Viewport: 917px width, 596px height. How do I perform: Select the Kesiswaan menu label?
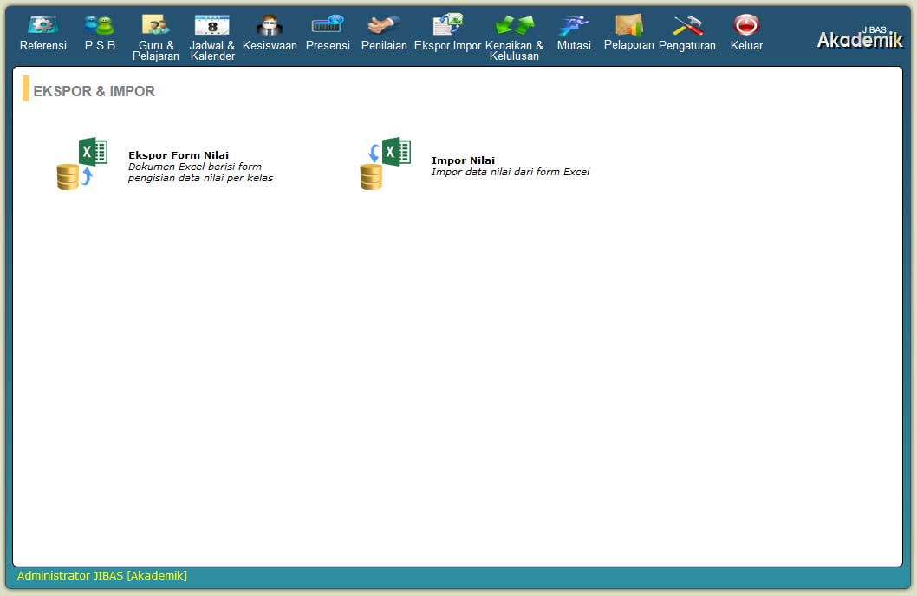pos(270,45)
